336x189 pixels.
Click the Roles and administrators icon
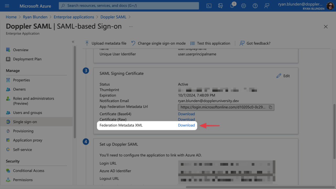point(8,99)
